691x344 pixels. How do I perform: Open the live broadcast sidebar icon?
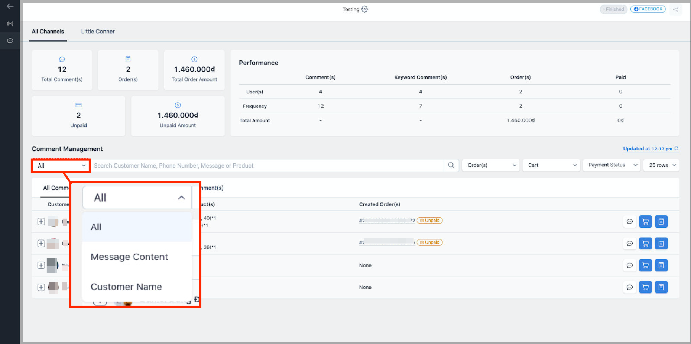[10, 23]
